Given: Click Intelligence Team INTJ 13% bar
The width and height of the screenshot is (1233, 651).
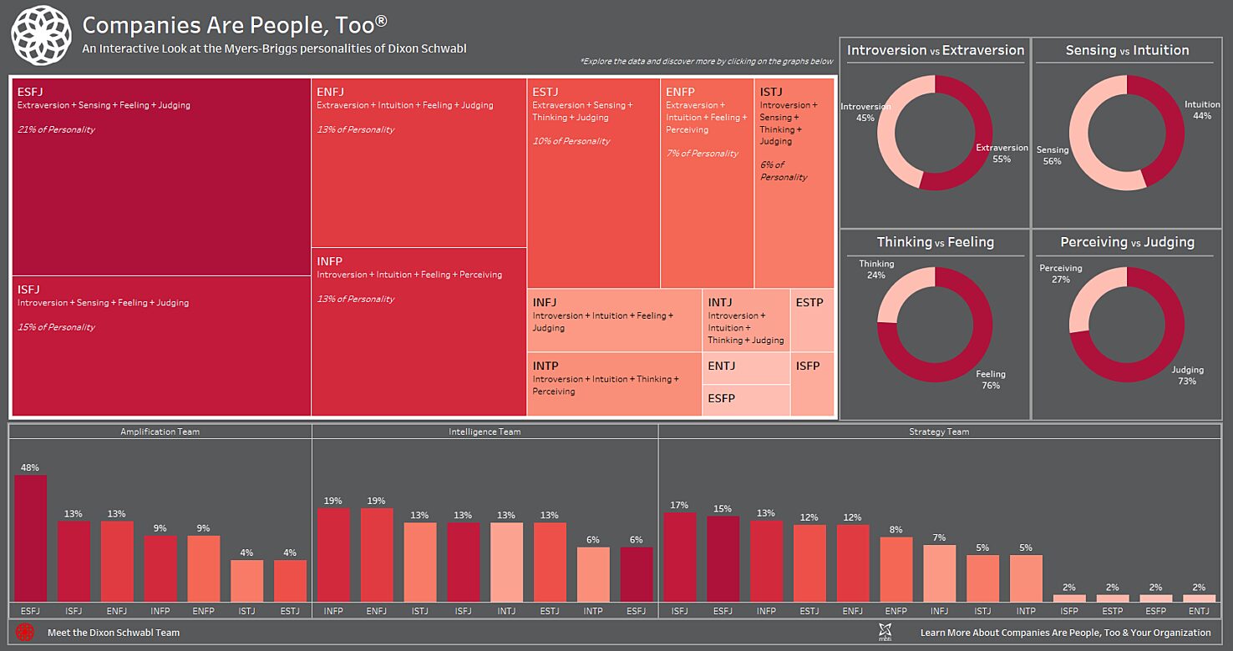Looking at the screenshot, I should pyautogui.click(x=506, y=562).
